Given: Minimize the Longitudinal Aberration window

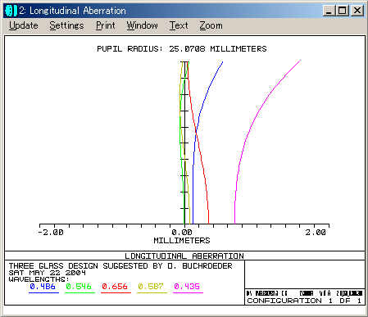Looking at the screenshot, I should coord(329,11).
